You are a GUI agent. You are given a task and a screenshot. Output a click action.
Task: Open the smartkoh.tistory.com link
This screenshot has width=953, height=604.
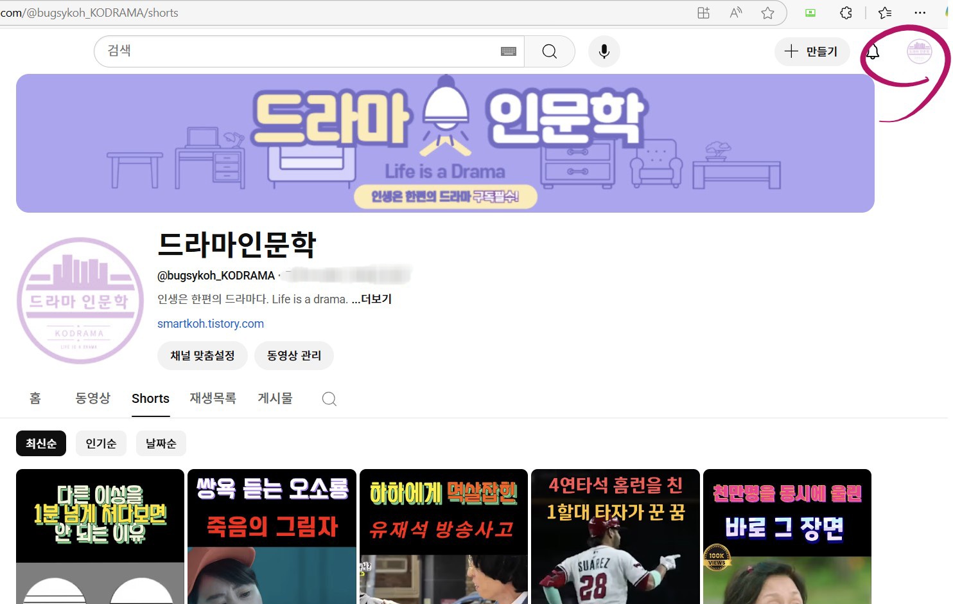point(211,324)
